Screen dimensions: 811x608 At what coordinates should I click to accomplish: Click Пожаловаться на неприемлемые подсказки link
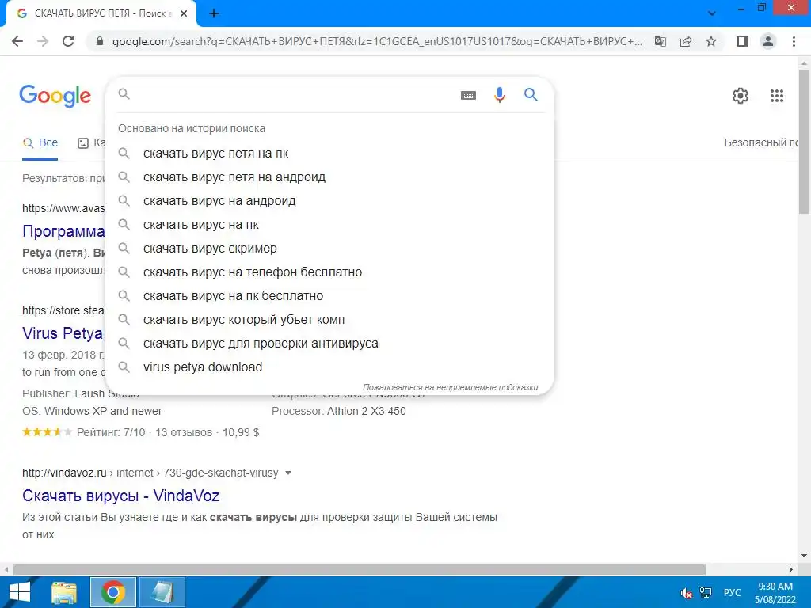click(x=450, y=387)
